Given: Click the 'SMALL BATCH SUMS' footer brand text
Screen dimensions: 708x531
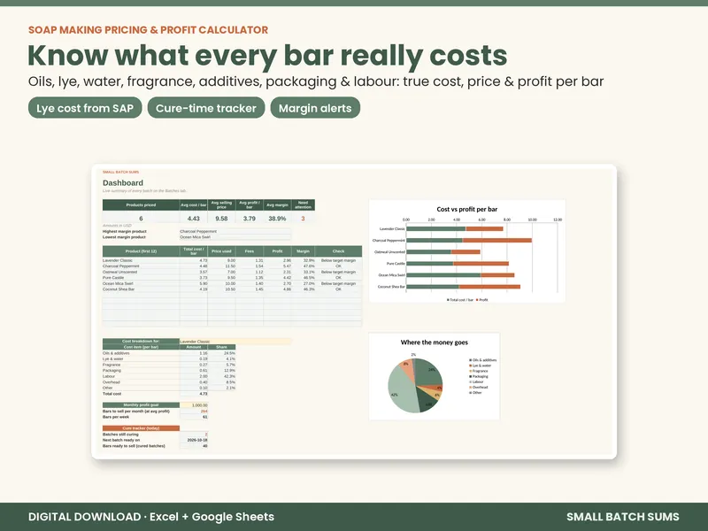Looking at the screenshot, I should pos(623,517).
